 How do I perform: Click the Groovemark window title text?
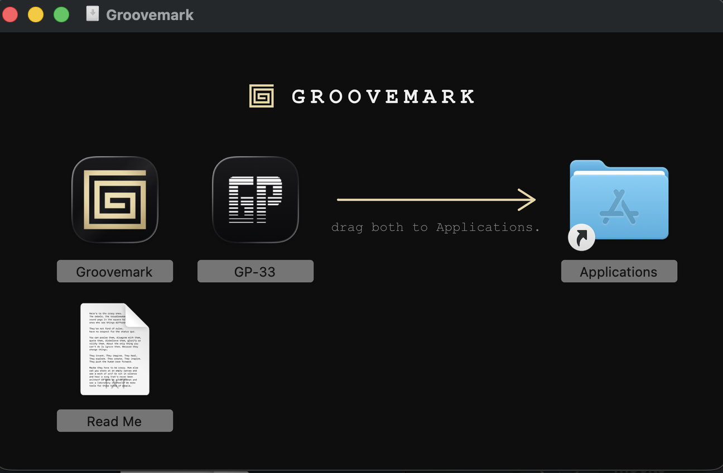click(x=150, y=15)
